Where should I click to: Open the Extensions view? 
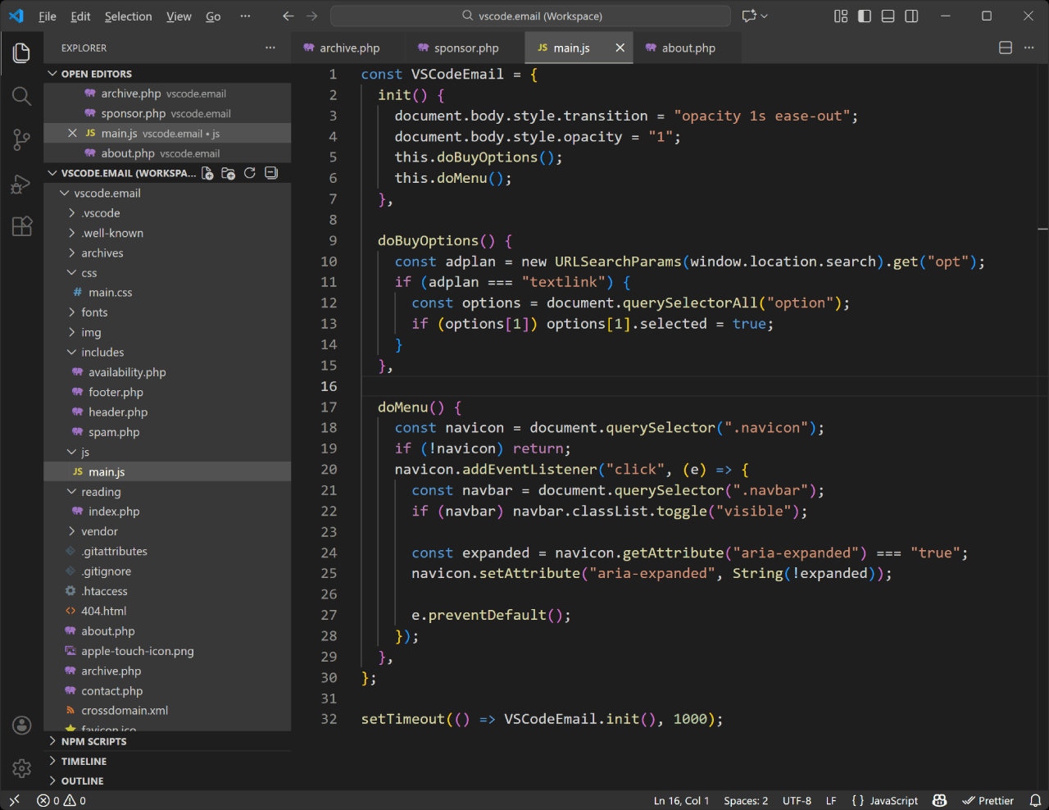[x=22, y=226]
